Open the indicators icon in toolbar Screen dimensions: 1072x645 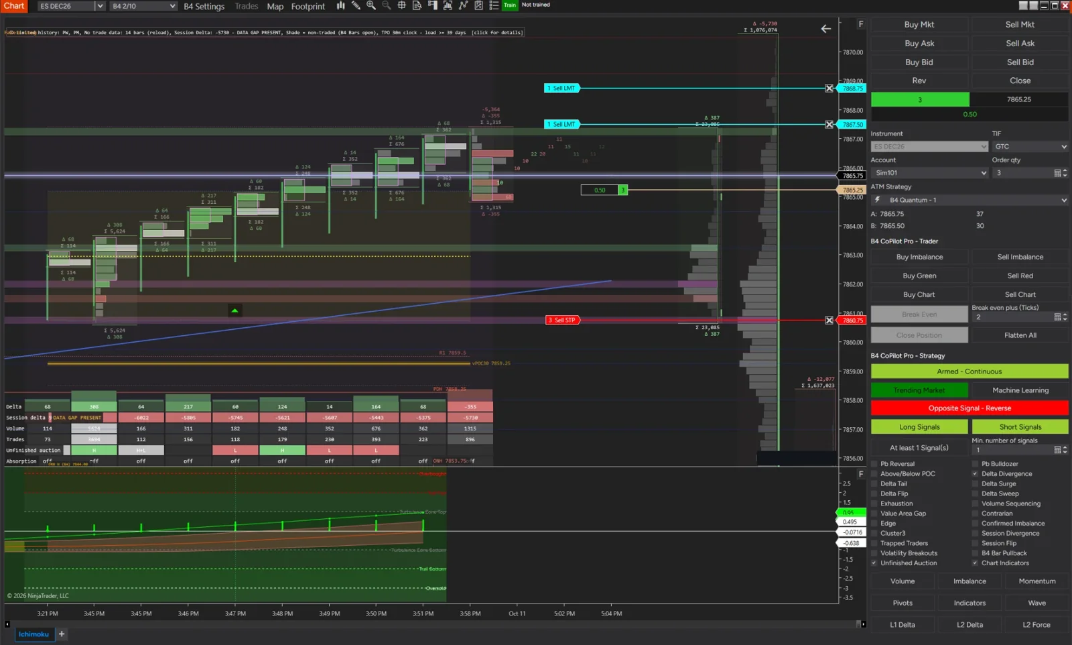tap(463, 5)
